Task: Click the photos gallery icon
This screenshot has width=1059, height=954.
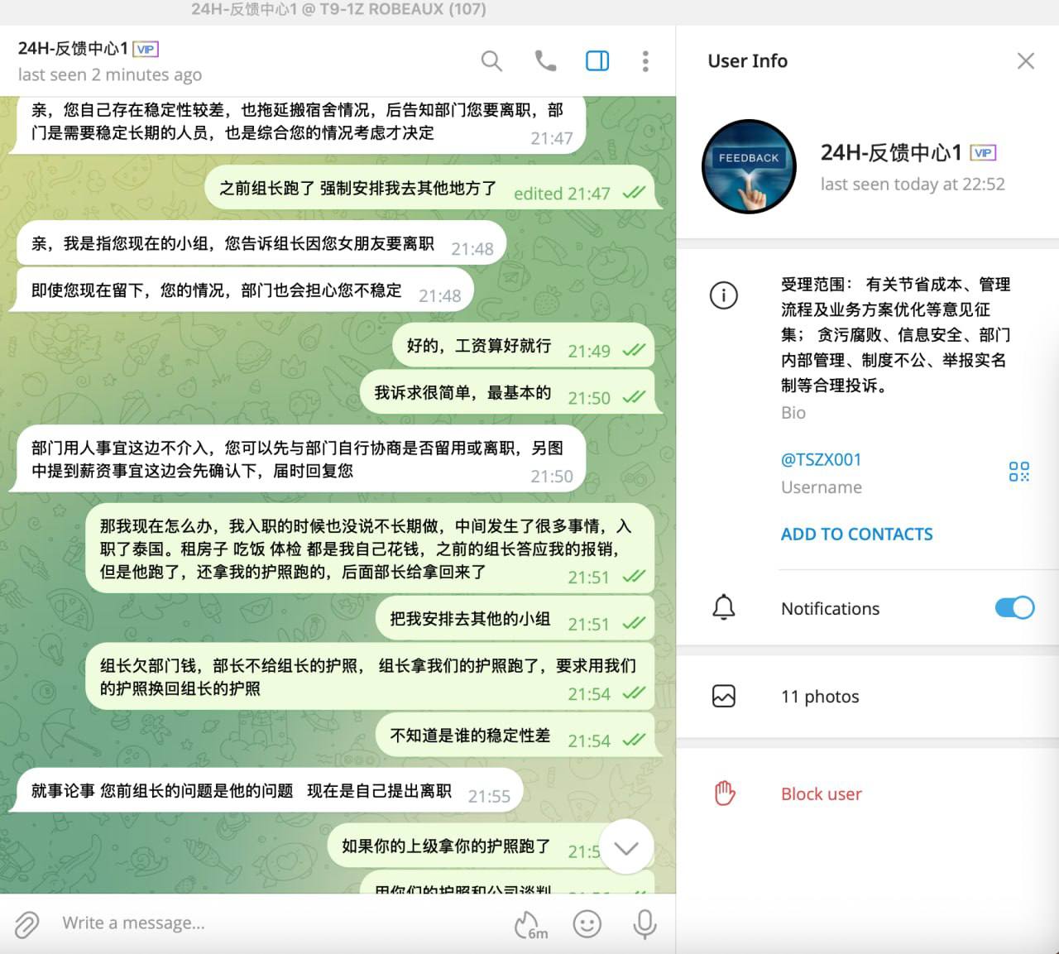Action: click(724, 696)
